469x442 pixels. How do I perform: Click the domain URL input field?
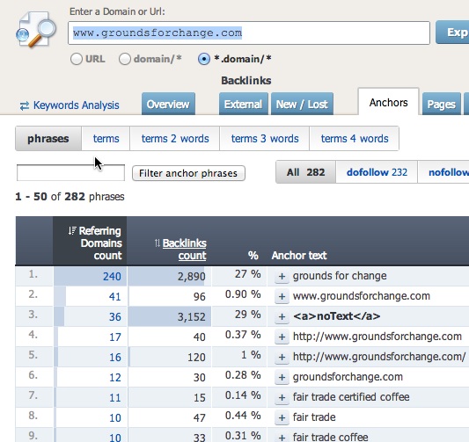point(249,33)
